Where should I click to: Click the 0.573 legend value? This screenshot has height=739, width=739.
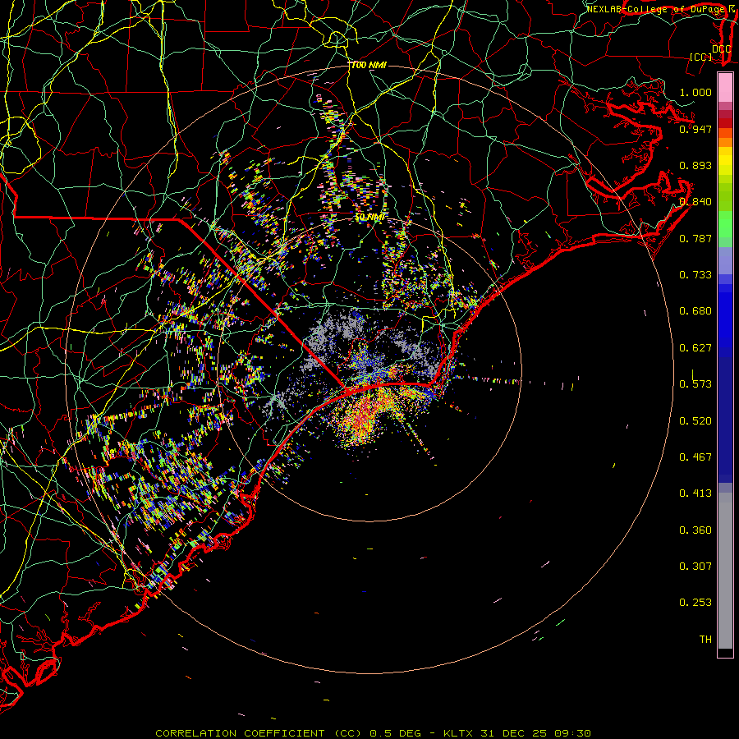[x=695, y=384]
